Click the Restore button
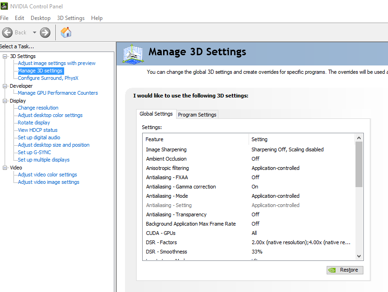 pos(345,270)
